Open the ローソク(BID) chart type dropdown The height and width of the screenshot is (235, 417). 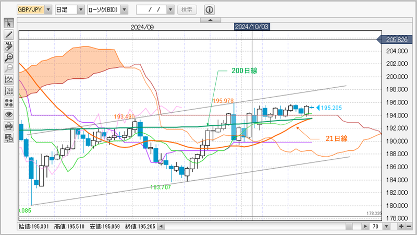[x=124, y=10]
